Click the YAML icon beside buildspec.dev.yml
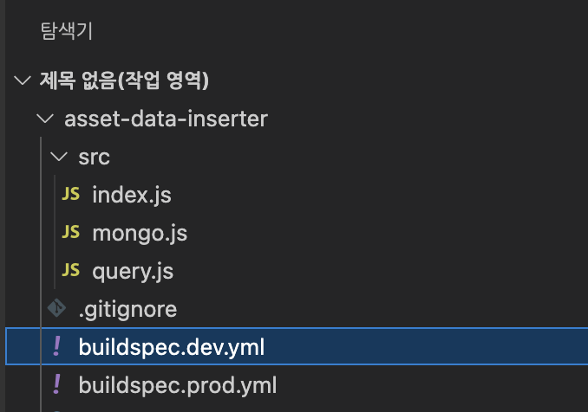 point(56,347)
